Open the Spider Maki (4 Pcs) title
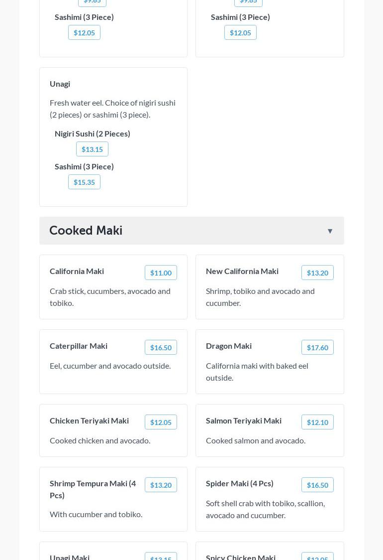The image size is (383, 560). 240,483
